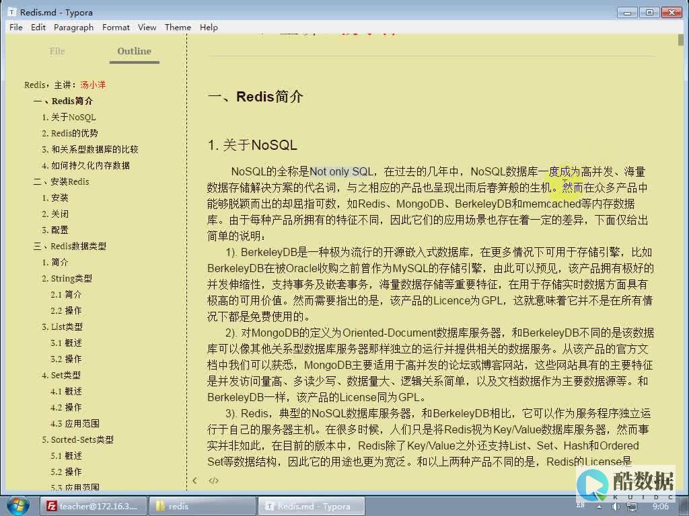Image resolution: width=689 pixels, height=516 pixels.
Task: Go to outline item 3. 和关系型数据库的比较
Action: tap(90, 149)
